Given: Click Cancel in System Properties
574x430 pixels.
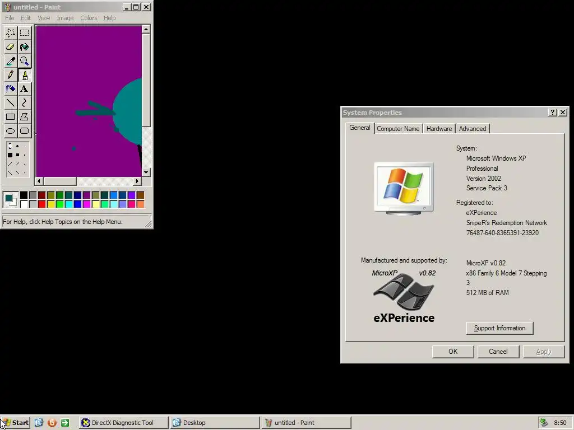Looking at the screenshot, I should click(x=498, y=352).
